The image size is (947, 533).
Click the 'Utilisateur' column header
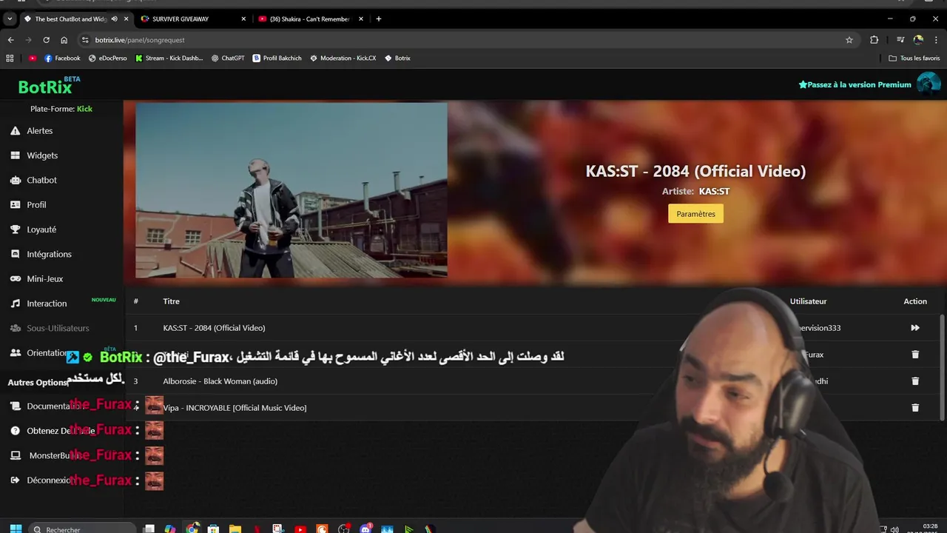(x=808, y=301)
